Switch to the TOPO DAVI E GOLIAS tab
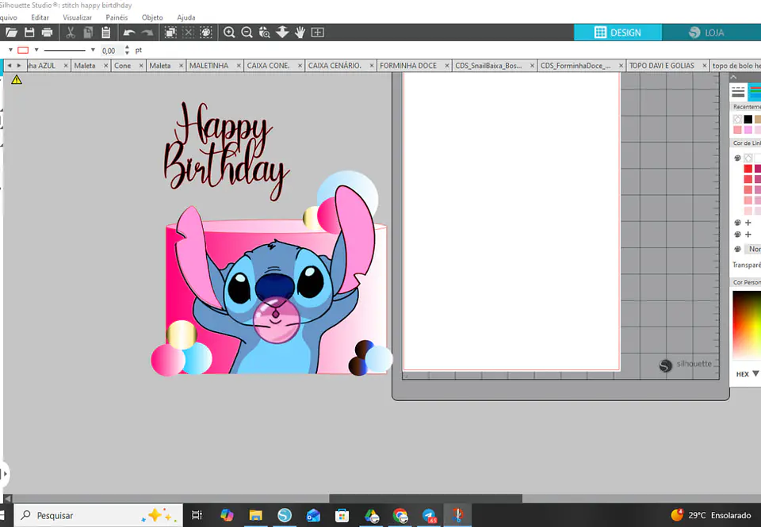Viewport: 761px width, 527px height. [661, 66]
